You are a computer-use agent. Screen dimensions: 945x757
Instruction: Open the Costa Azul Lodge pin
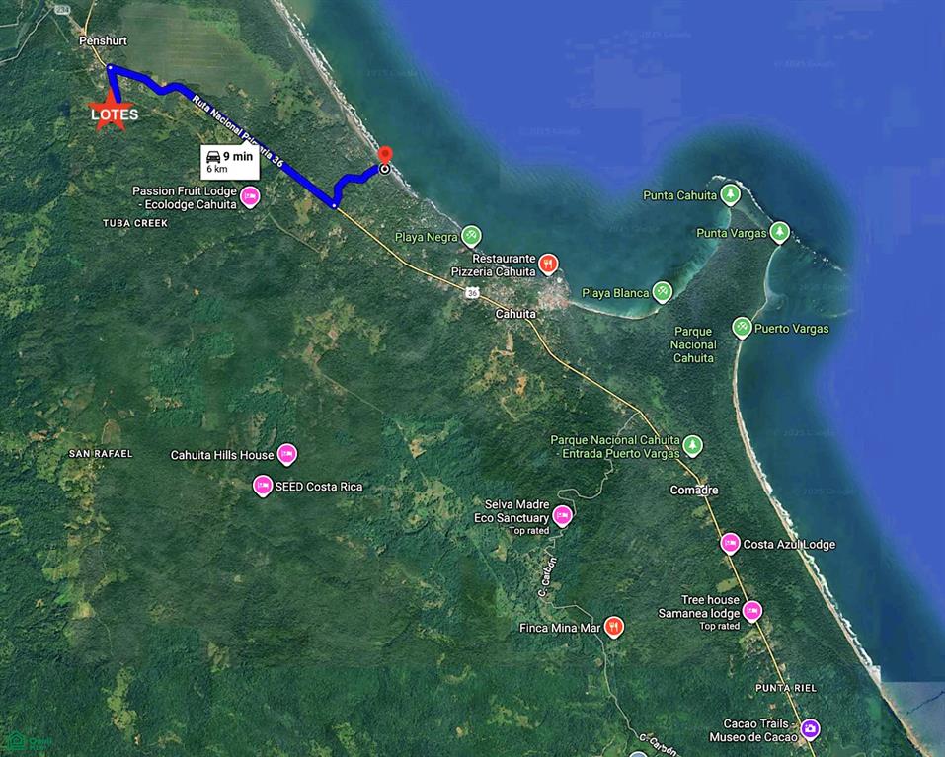[x=731, y=543]
